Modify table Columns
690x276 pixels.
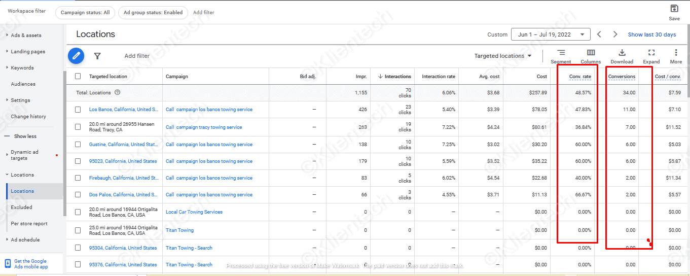coord(591,56)
